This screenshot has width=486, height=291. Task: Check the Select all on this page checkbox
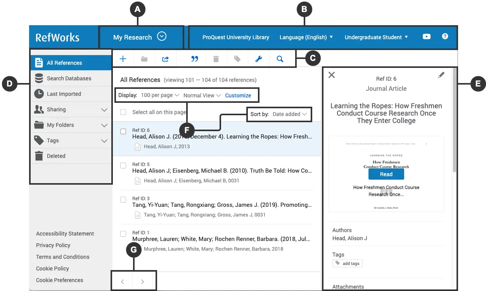point(123,111)
